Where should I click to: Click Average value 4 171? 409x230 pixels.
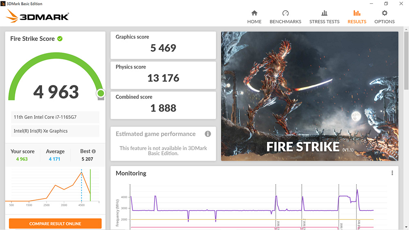(x=54, y=159)
